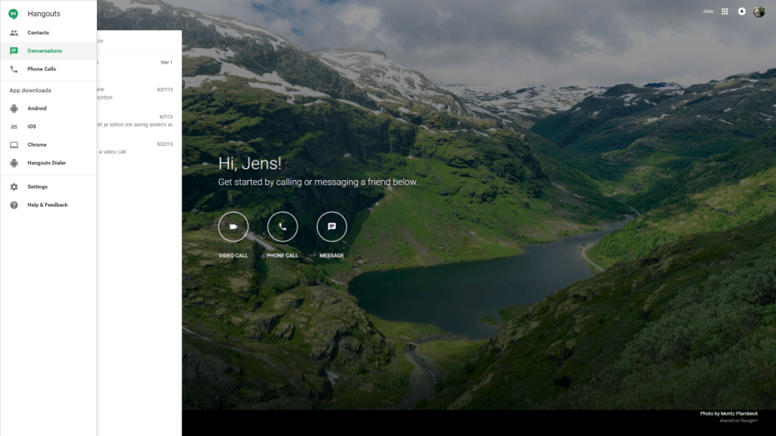This screenshot has width=776, height=436.
Task: Open the conversation dated 5/22/13
Action: tap(139, 148)
